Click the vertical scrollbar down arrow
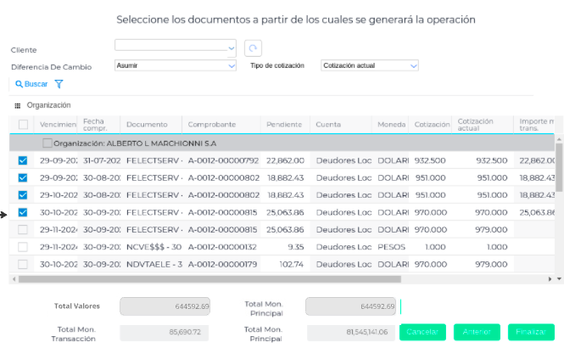Screen dimensions: 564x348 pos(559,279)
